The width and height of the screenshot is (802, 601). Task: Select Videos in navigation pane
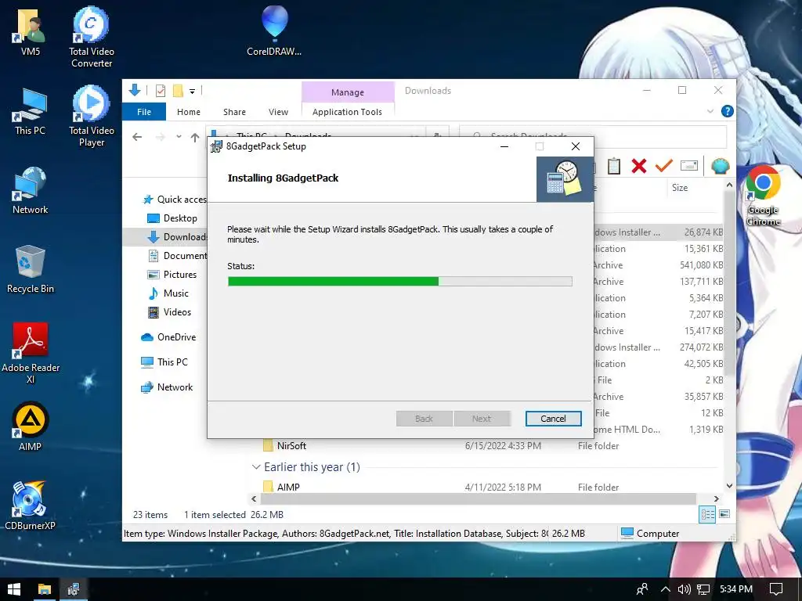[x=170, y=311]
